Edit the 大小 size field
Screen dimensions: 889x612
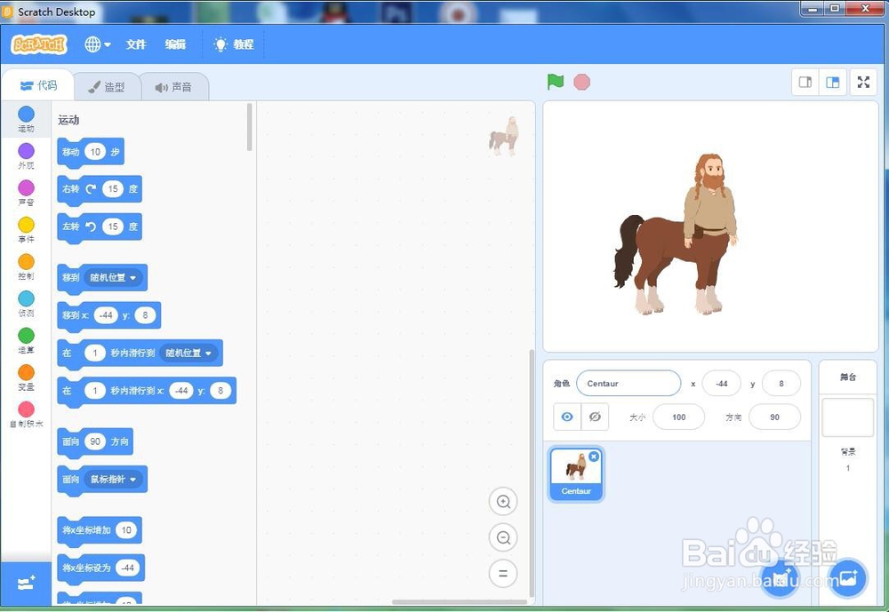678,417
